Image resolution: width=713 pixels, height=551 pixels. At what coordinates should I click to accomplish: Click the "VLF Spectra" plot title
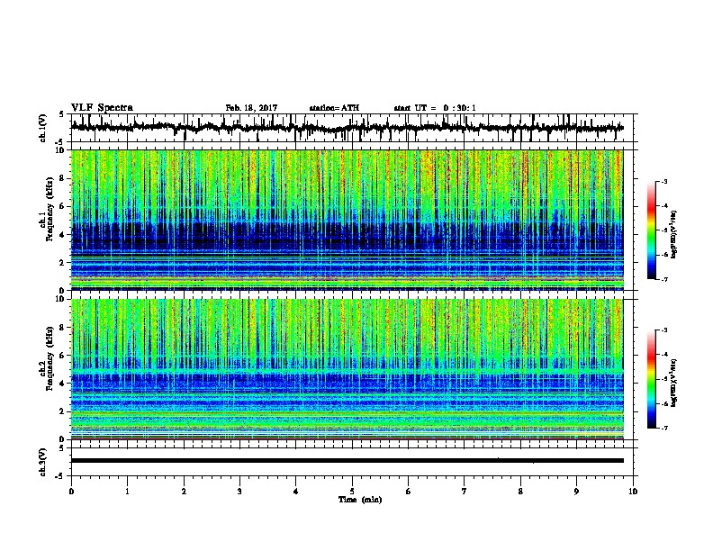point(102,108)
